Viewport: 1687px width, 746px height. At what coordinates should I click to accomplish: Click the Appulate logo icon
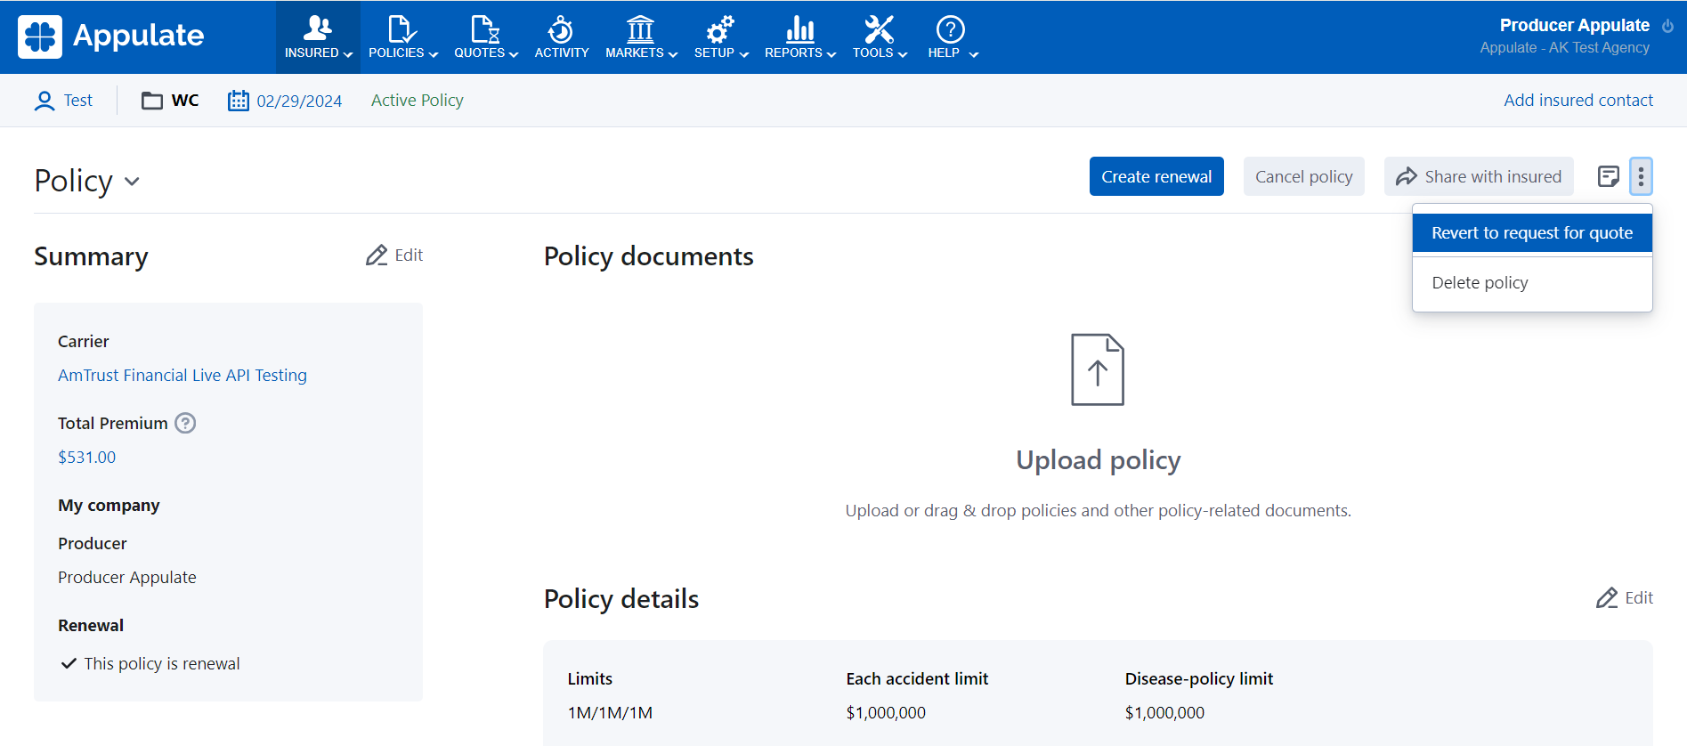tap(40, 36)
